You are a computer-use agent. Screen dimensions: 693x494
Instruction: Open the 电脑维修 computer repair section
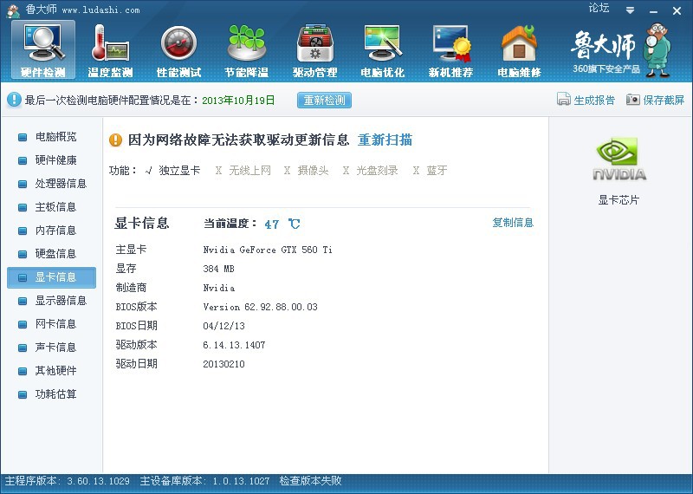click(x=519, y=50)
